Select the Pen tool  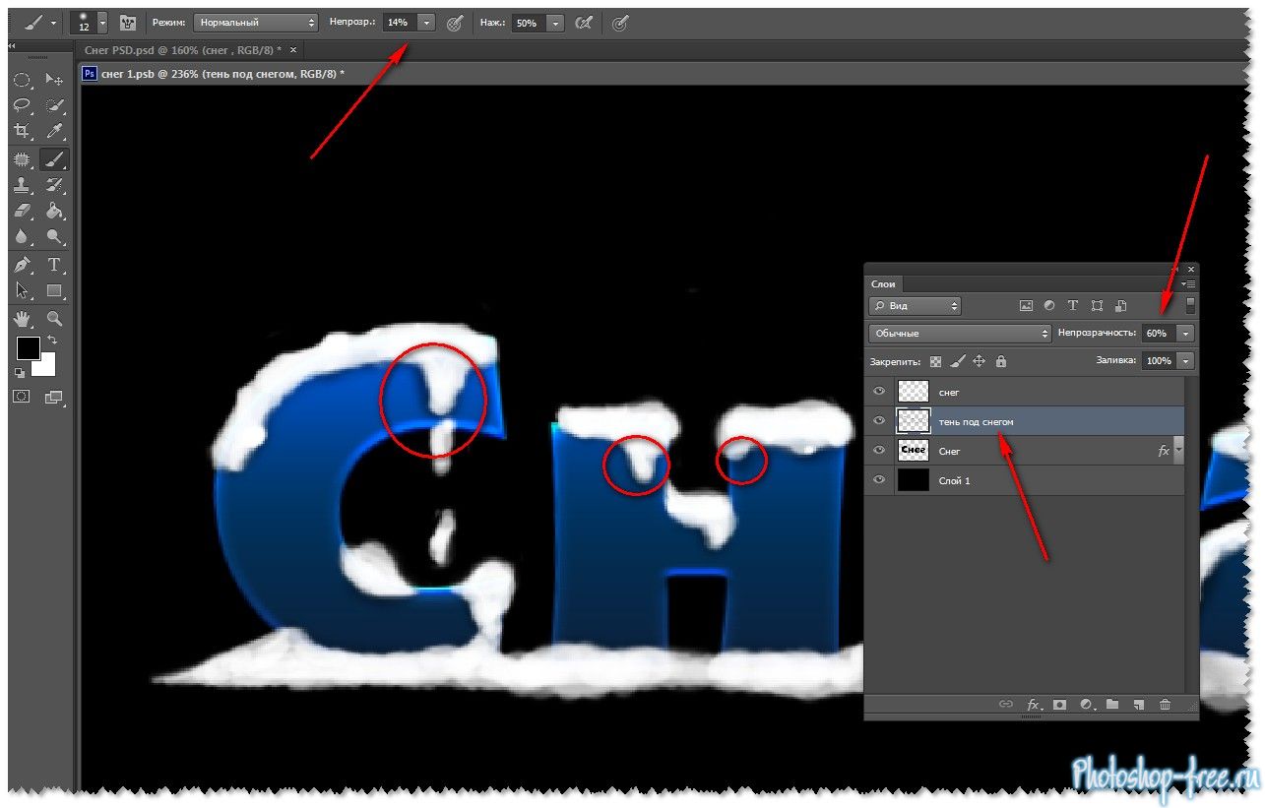(22, 265)
